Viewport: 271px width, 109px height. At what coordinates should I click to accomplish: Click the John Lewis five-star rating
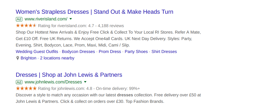click(x=26, y=89)
